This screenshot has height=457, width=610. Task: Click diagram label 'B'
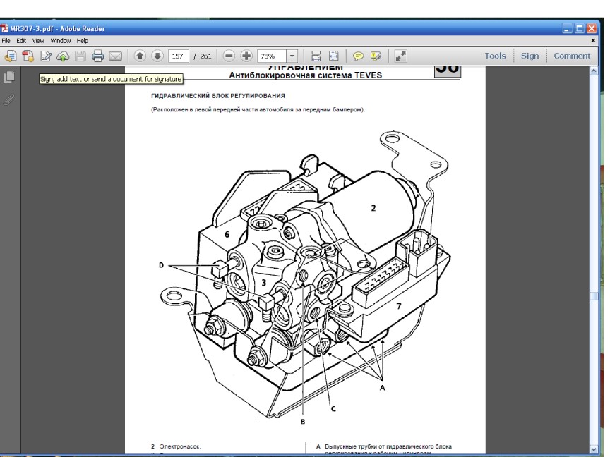click(303, 422)
